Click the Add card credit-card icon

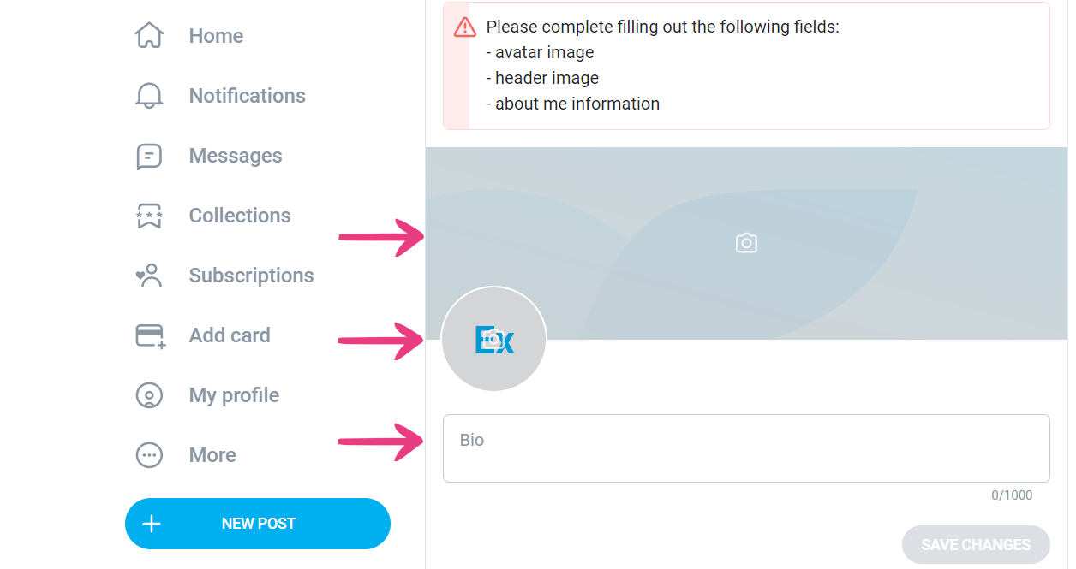(x=151, y=335)
